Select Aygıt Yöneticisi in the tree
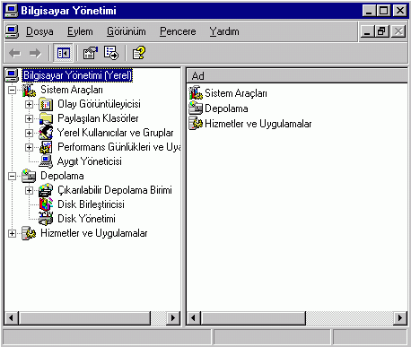411x347 pixels. [90, 161]
